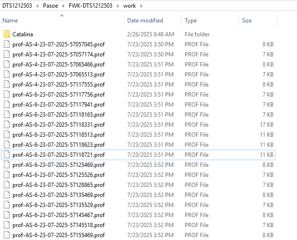Click file icon of prof-AS-6-23-07-2025-57118331.prof
297x240 pixels.
(7, 125)
